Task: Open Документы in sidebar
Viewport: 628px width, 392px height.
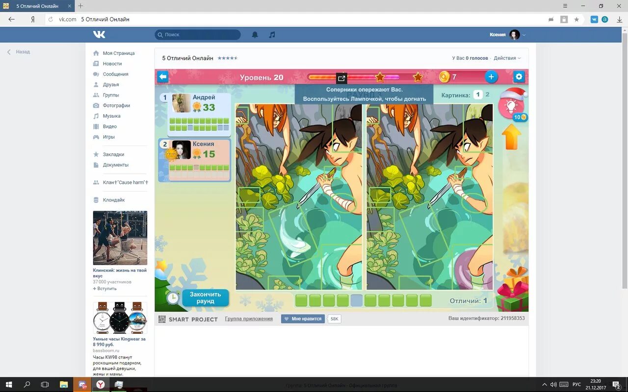Action: [116, 165]
